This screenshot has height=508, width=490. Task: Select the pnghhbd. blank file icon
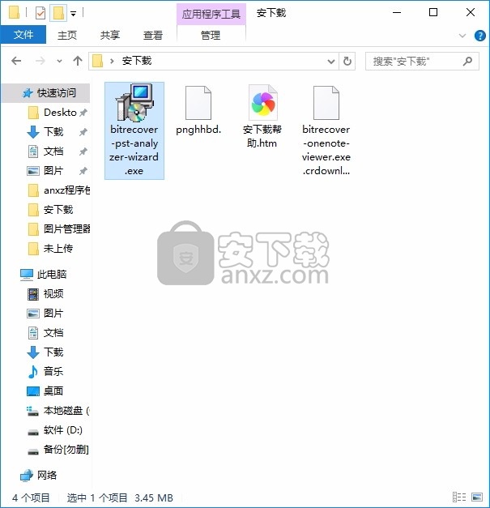click(x=198, y=103)
